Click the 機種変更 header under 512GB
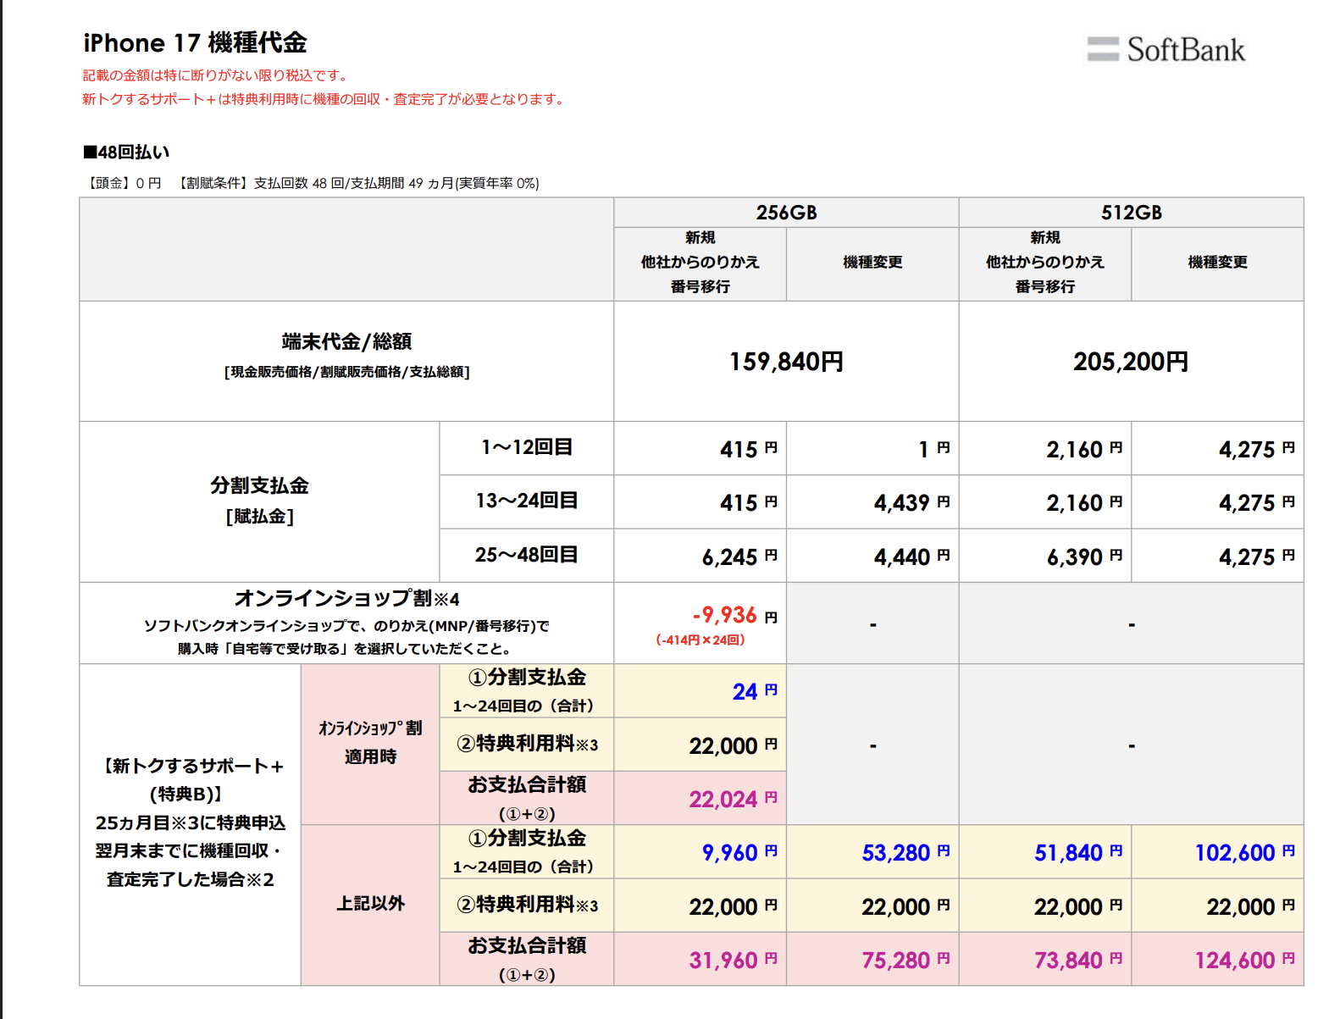1340x1019 pixels. tap(1217, 263)
